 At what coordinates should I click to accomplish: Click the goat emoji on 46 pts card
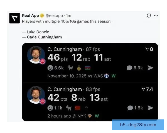coord(70,68)
